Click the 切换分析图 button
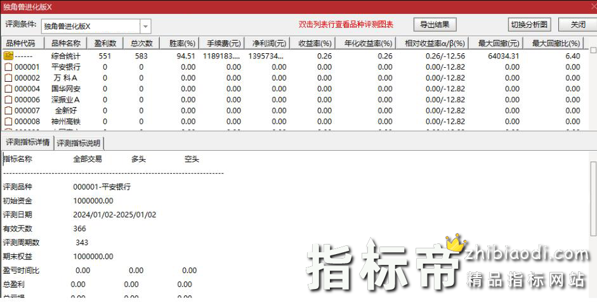Image resolution: width=597 pixels, height=308 pixels. (x=529, y=25)
